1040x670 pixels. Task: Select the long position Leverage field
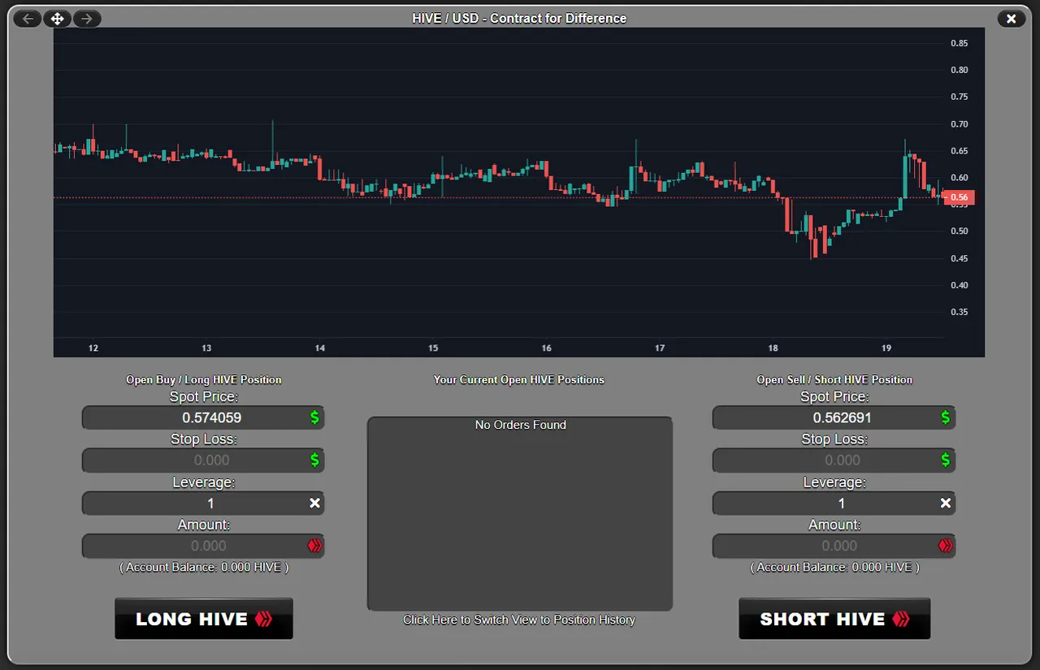(203, 504)
